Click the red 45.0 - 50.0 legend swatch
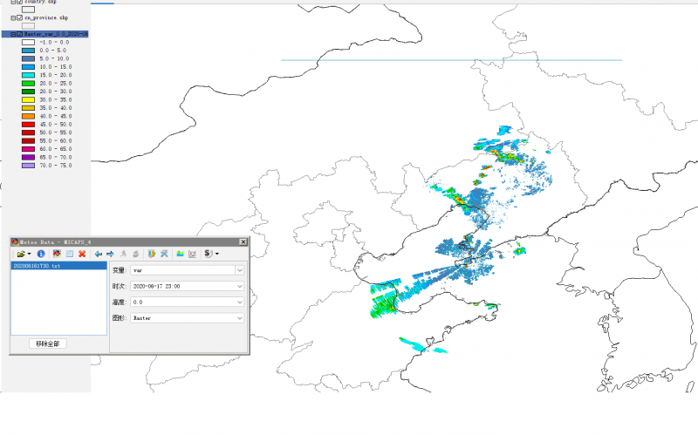Viewport: 698px width, 435px height. coord(28,124)
